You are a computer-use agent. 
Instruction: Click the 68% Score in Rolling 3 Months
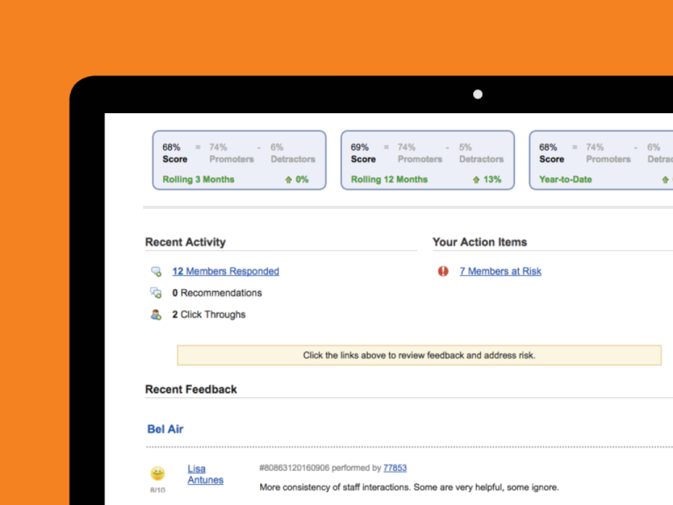[174, 153]
